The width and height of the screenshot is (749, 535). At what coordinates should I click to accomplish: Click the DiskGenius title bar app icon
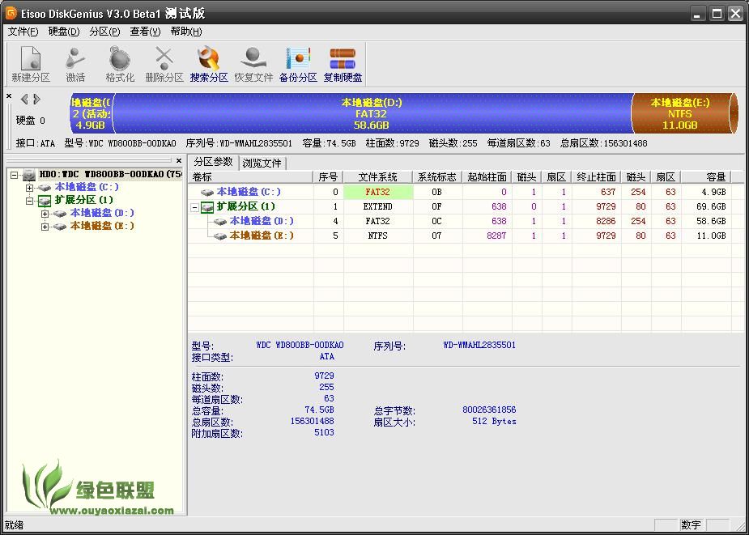click(11, 13)
